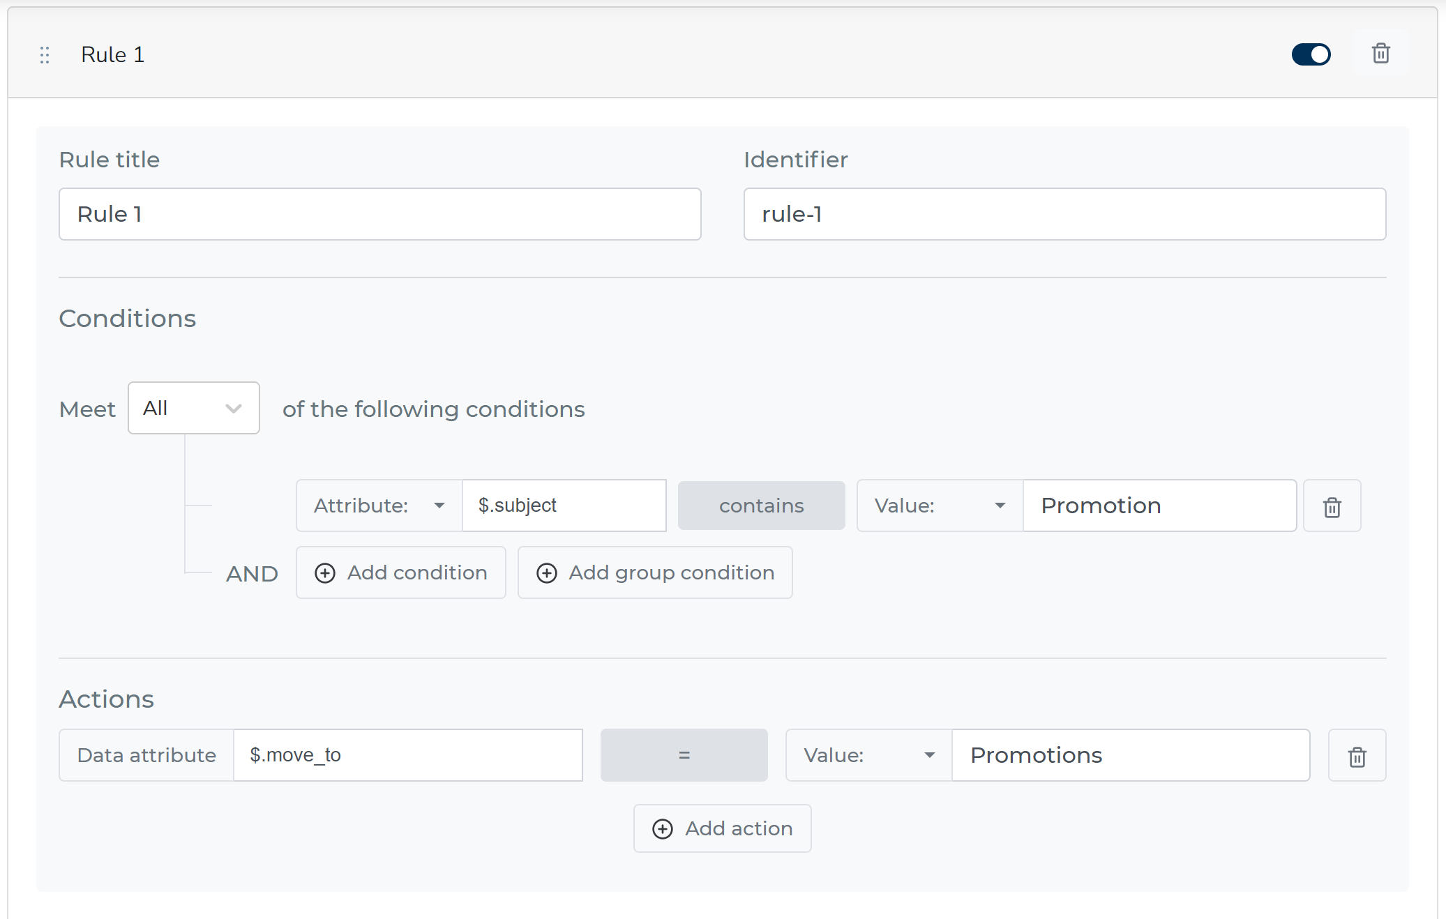Click plus icon in Add condition

point(325,573)
